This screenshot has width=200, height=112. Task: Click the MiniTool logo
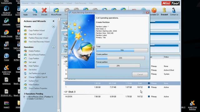[171, 3]
